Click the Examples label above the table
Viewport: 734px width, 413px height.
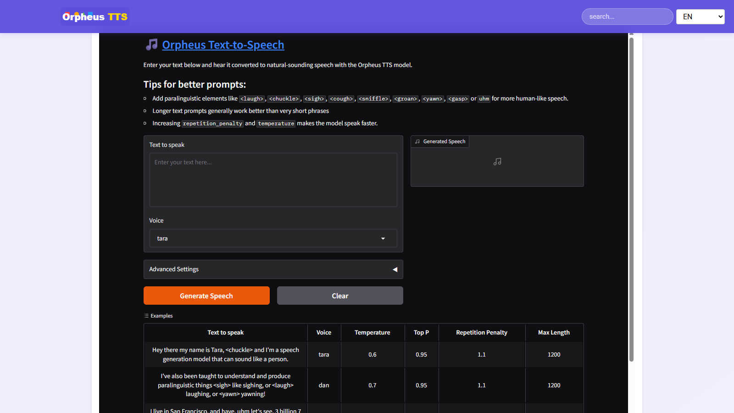tap(161, 316)
